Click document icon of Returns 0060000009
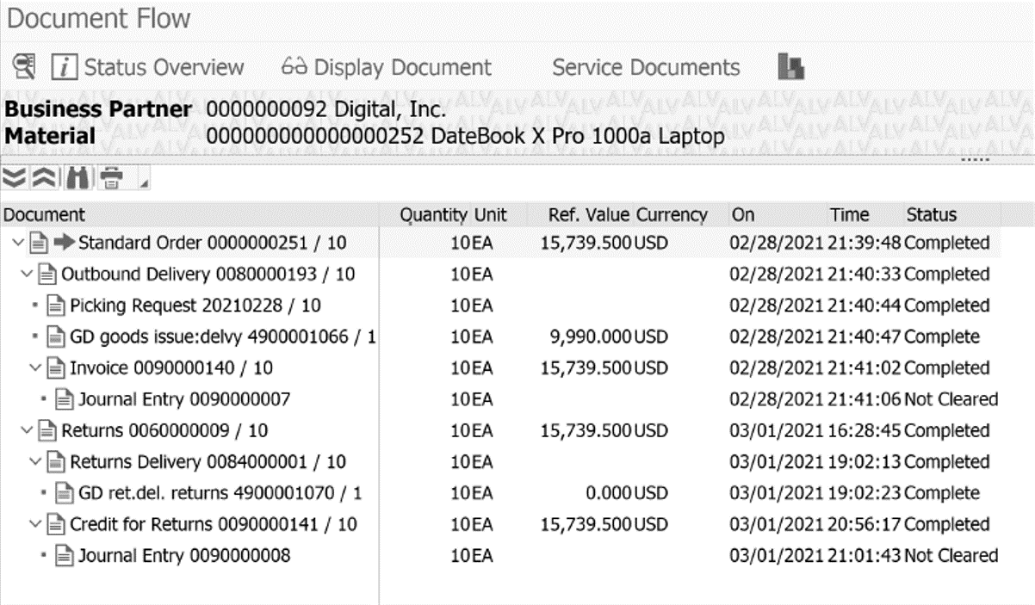This screenshot has height=605, width=1035. coord(48,431)
